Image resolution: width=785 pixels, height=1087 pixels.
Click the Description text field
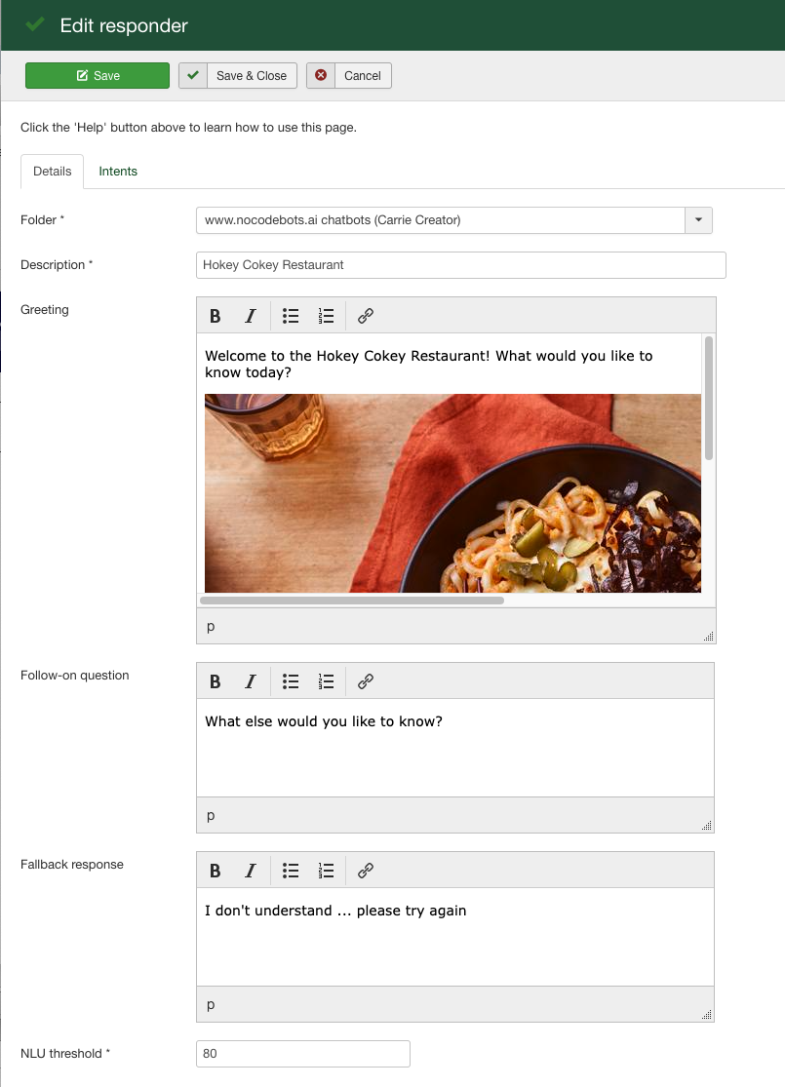460,265
